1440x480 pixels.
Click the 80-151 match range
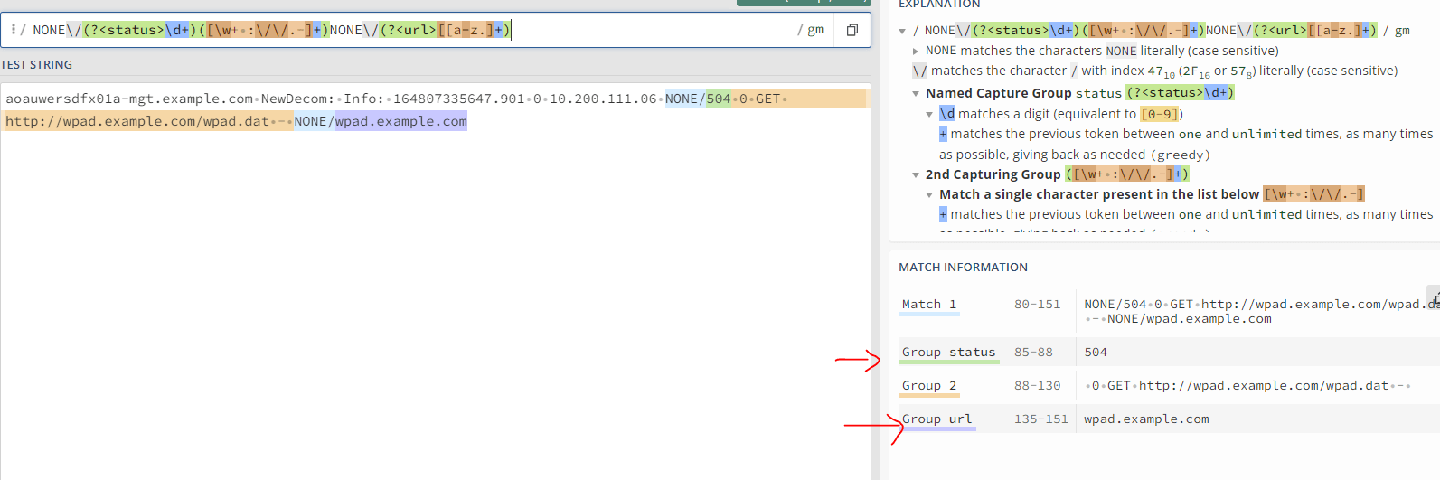(1037, 305)
